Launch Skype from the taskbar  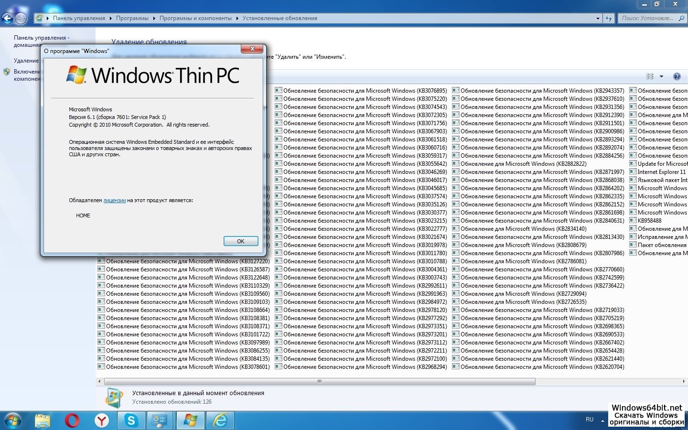point(131,420)
